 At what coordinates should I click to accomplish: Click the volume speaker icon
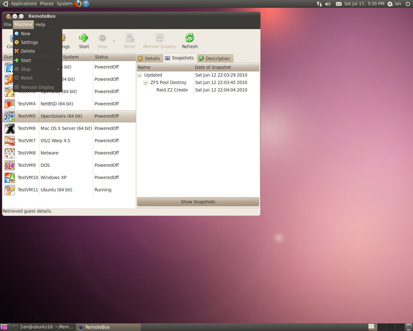click(x=328, y=4)
